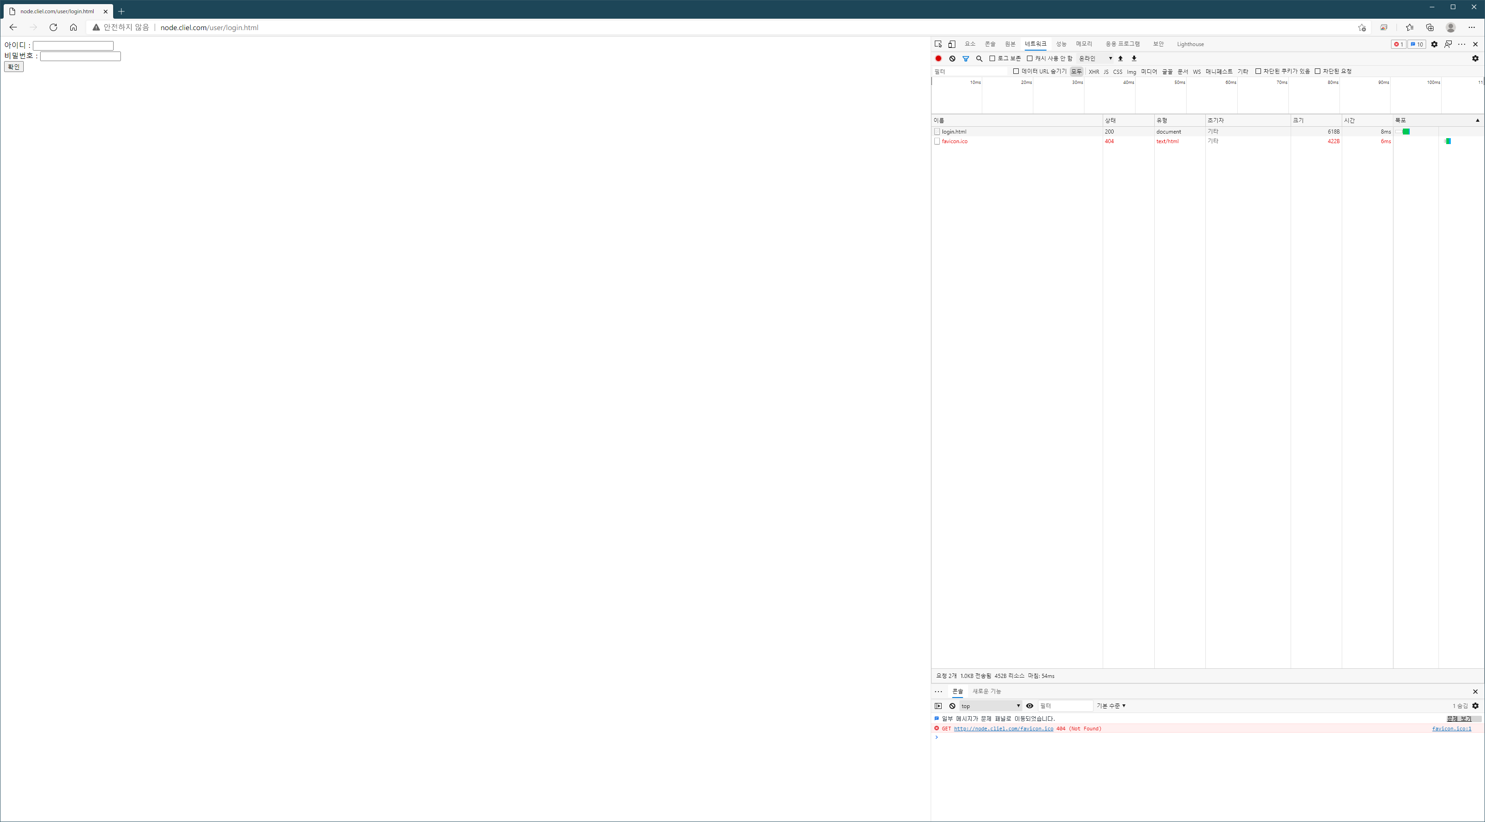Image resolution: width=1485 pixels, height=822 pixels.
Task: Switch to the Lighthouse tab
Action: [x=1190, y=44]
